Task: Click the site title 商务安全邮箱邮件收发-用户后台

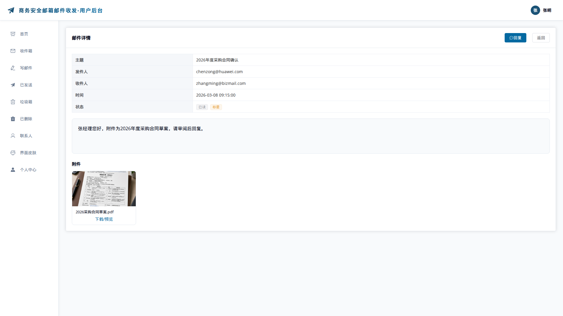Action: coord(61,11)
